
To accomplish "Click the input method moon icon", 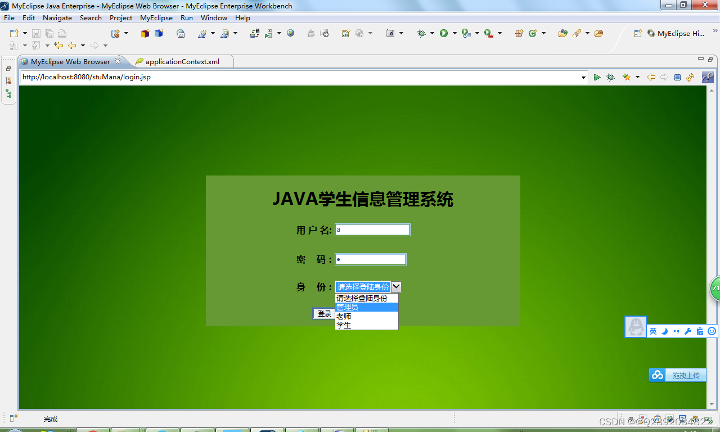I will [664, 331].
